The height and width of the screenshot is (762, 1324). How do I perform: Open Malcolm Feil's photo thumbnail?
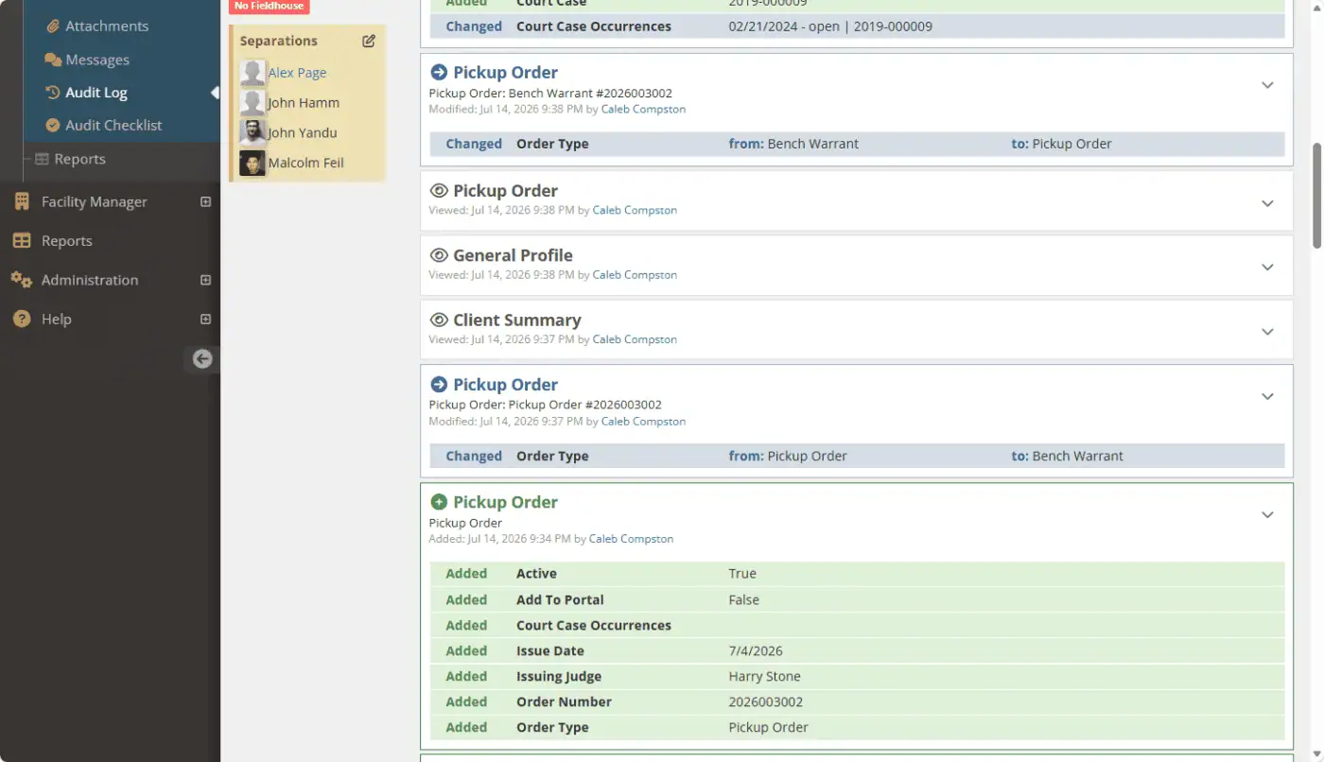point(253,163)
